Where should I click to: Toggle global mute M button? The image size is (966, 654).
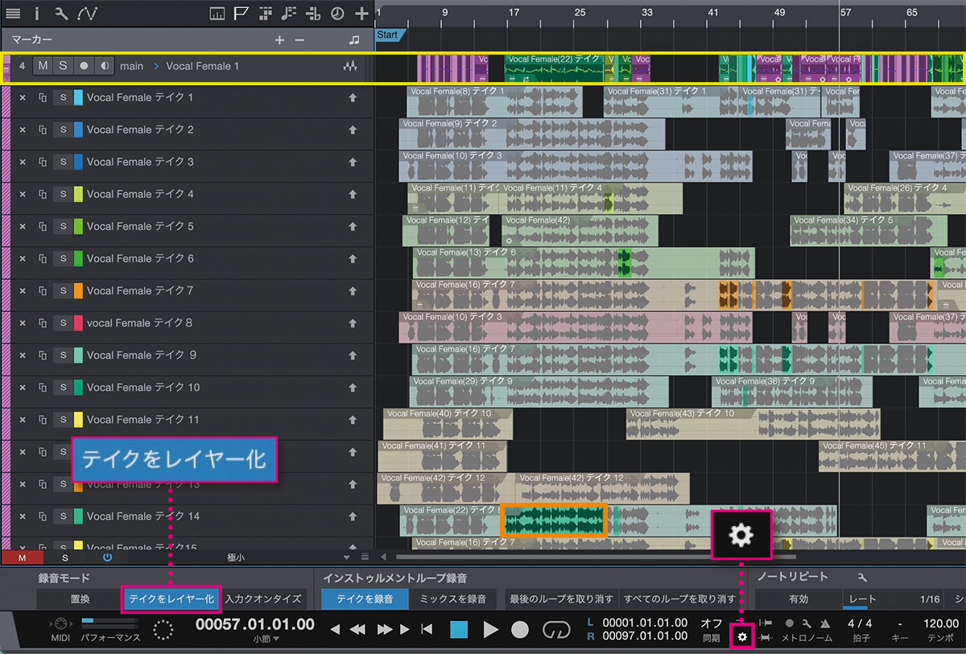pyautogui.click(x=22, y=557)
